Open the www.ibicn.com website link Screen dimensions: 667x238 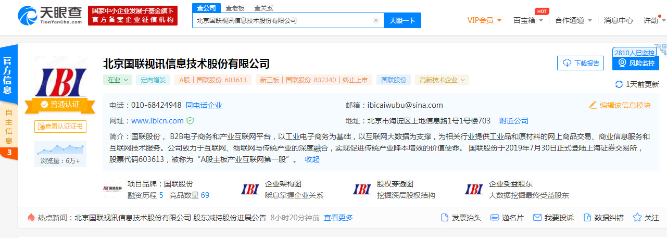[x=157, y=121]
